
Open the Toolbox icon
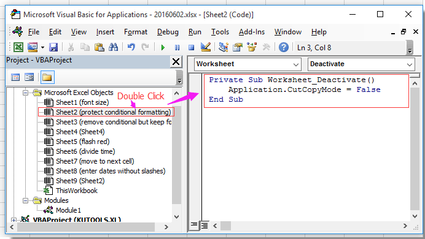(x=266, y=47)
